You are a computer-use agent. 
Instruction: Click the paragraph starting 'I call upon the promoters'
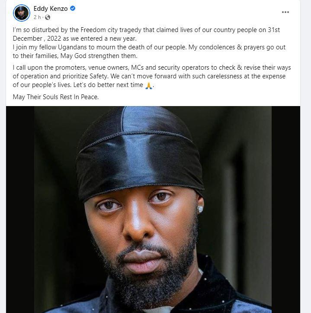click(x=152, y=76)
